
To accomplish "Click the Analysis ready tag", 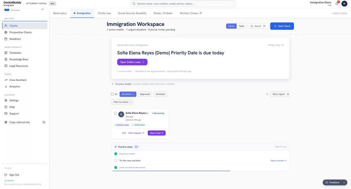I will pos(122,125).
